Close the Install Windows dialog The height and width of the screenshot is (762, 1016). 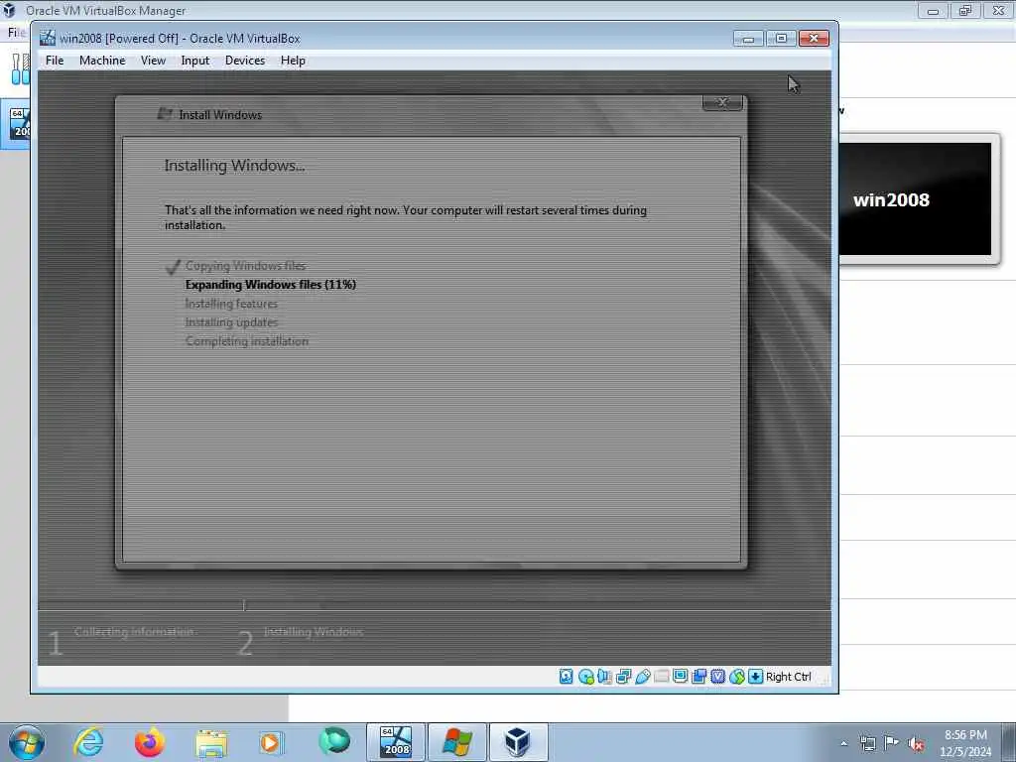click(x=722, y=102)
